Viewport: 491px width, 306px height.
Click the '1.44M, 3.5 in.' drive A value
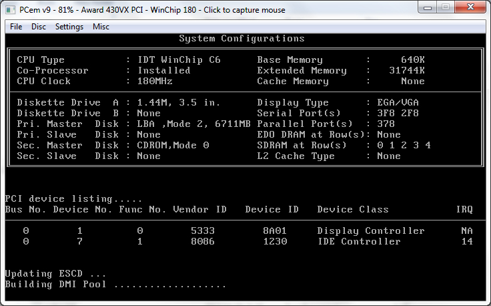pyautogui.click(x=179, y=102)
